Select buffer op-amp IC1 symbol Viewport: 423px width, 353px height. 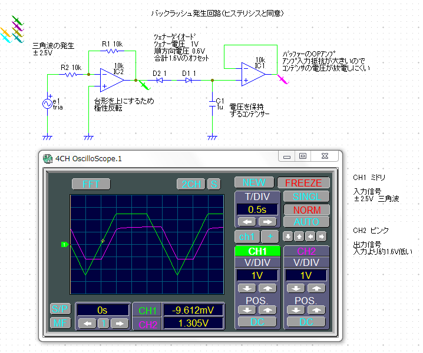(253, 74)
